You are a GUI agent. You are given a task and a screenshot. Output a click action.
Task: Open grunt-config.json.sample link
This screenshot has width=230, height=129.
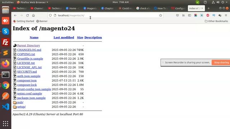(34, 89)
